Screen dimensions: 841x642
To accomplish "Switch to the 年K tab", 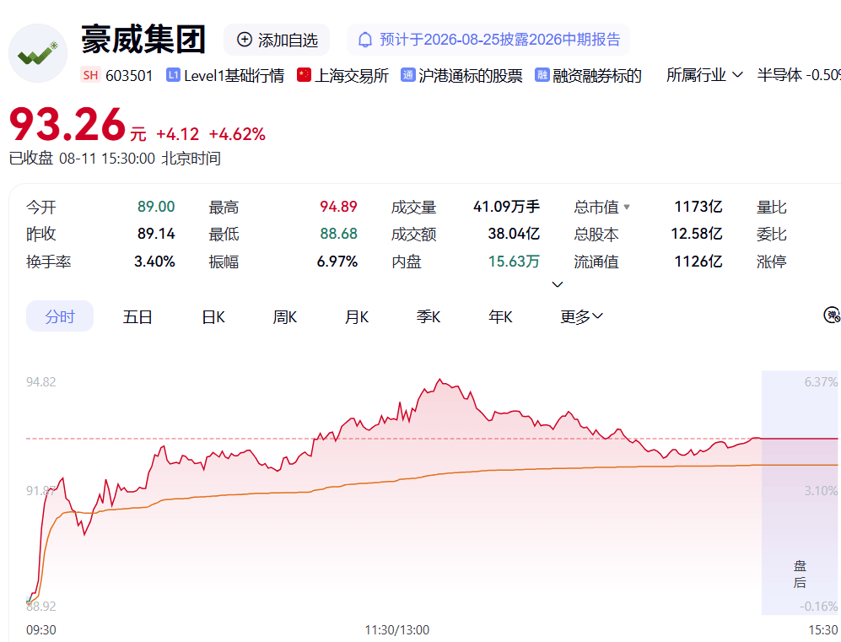I will point(500,317).
